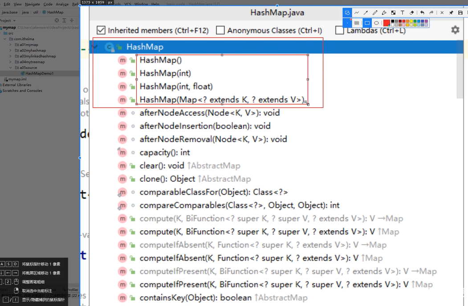Select the Mosaic blur tool

click(x=393, y=12)
